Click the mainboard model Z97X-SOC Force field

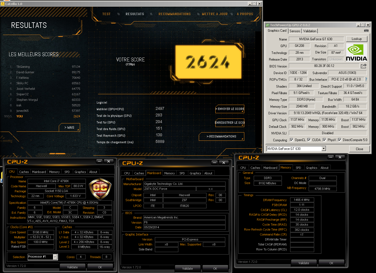(170, 189)
